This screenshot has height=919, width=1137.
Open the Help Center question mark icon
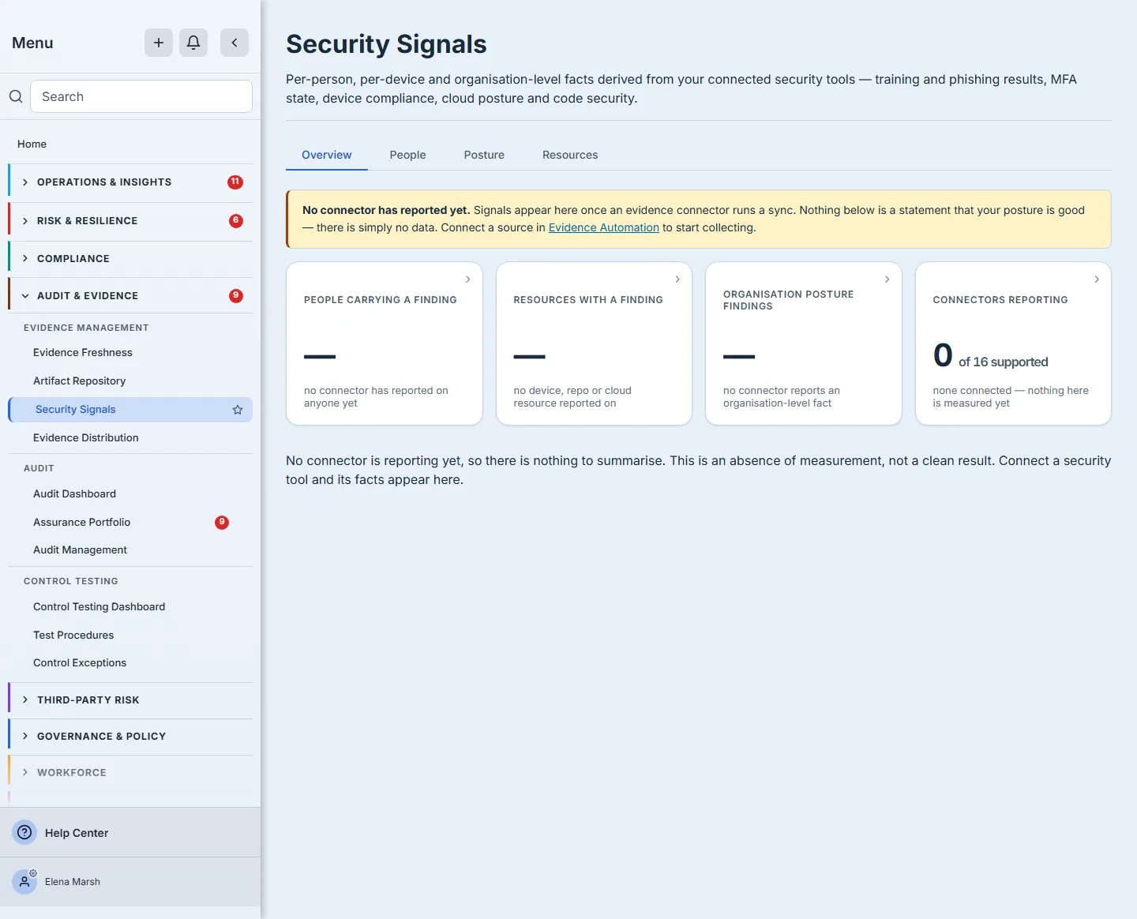24,832
